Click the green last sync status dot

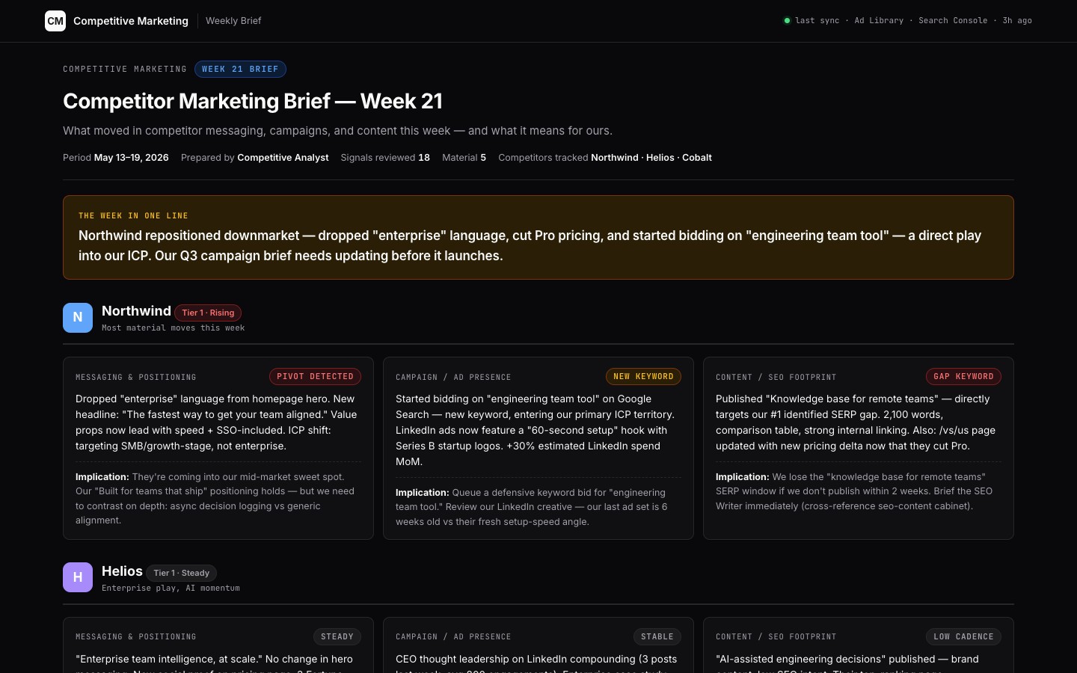787,21
